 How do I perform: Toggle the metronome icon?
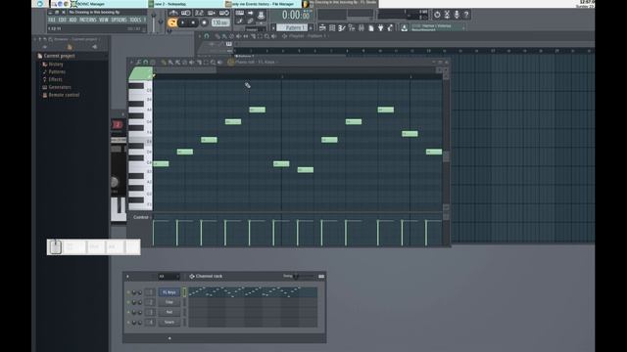point(173,13)
